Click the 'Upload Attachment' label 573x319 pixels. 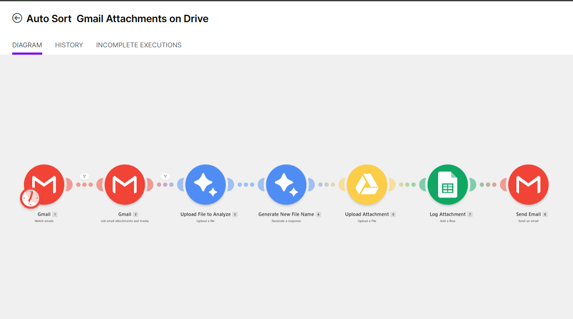(367, 214)
